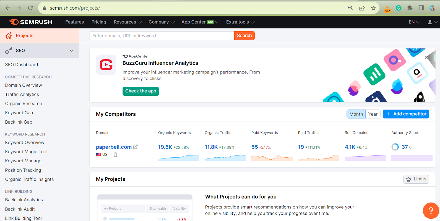Open Keyword Manager in sidebar
This screenshot has height=221, width=440.
tap(24, 161)
